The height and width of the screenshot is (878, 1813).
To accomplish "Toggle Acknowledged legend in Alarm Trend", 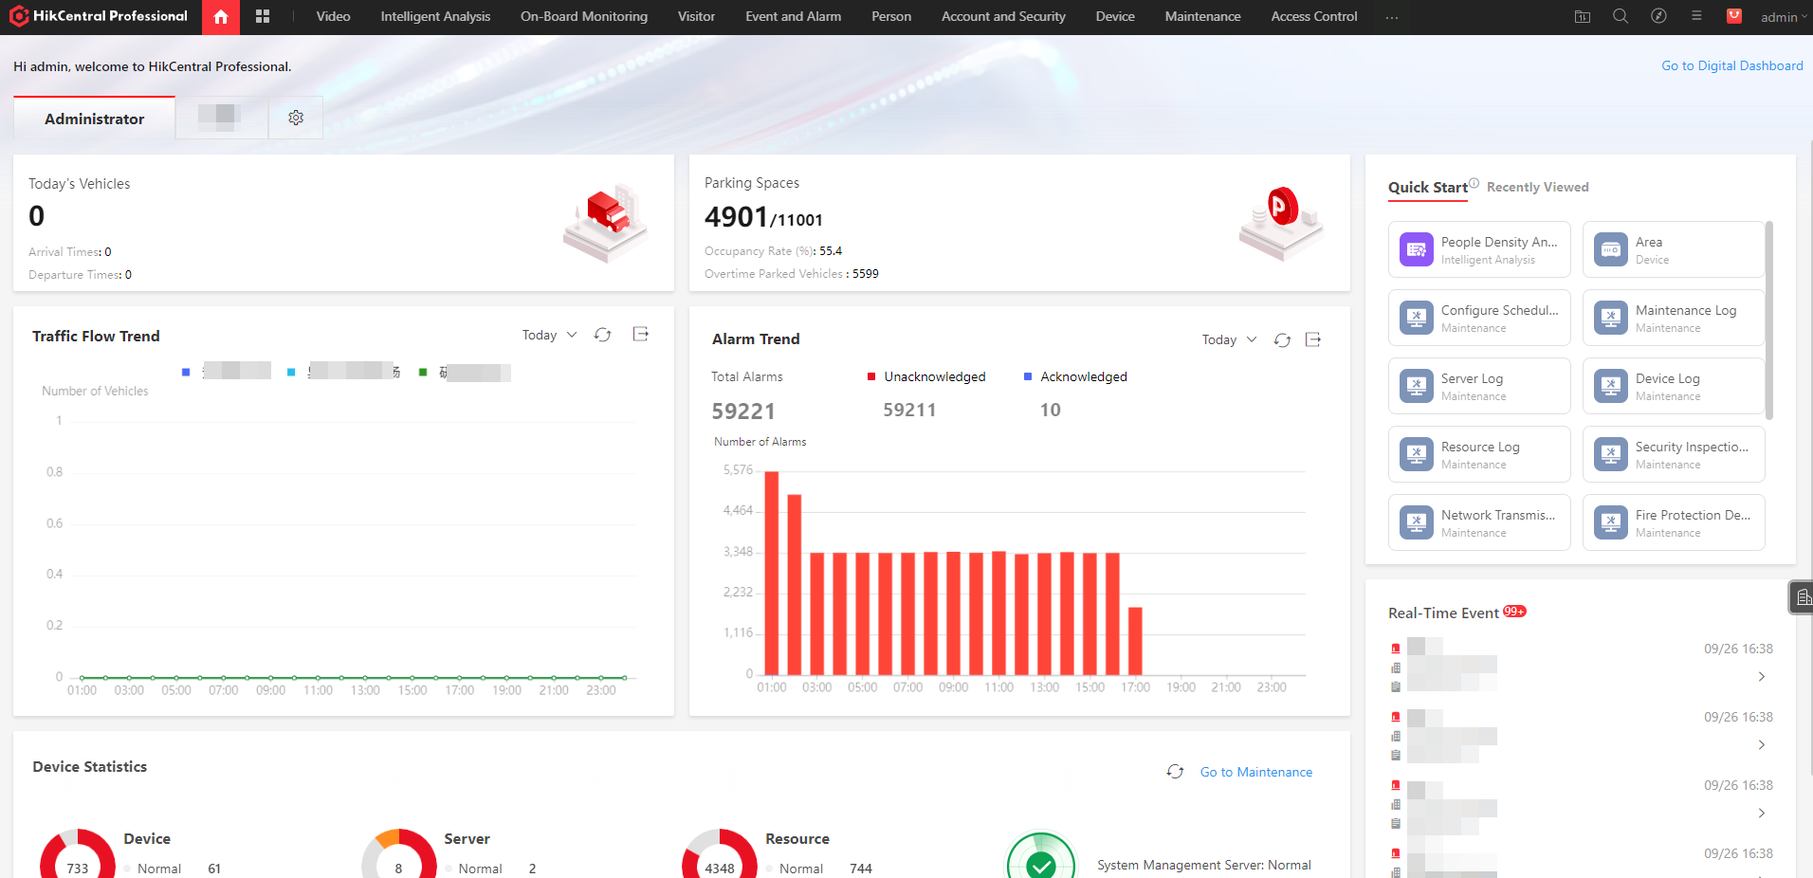I will click(x=1075, y=376).
